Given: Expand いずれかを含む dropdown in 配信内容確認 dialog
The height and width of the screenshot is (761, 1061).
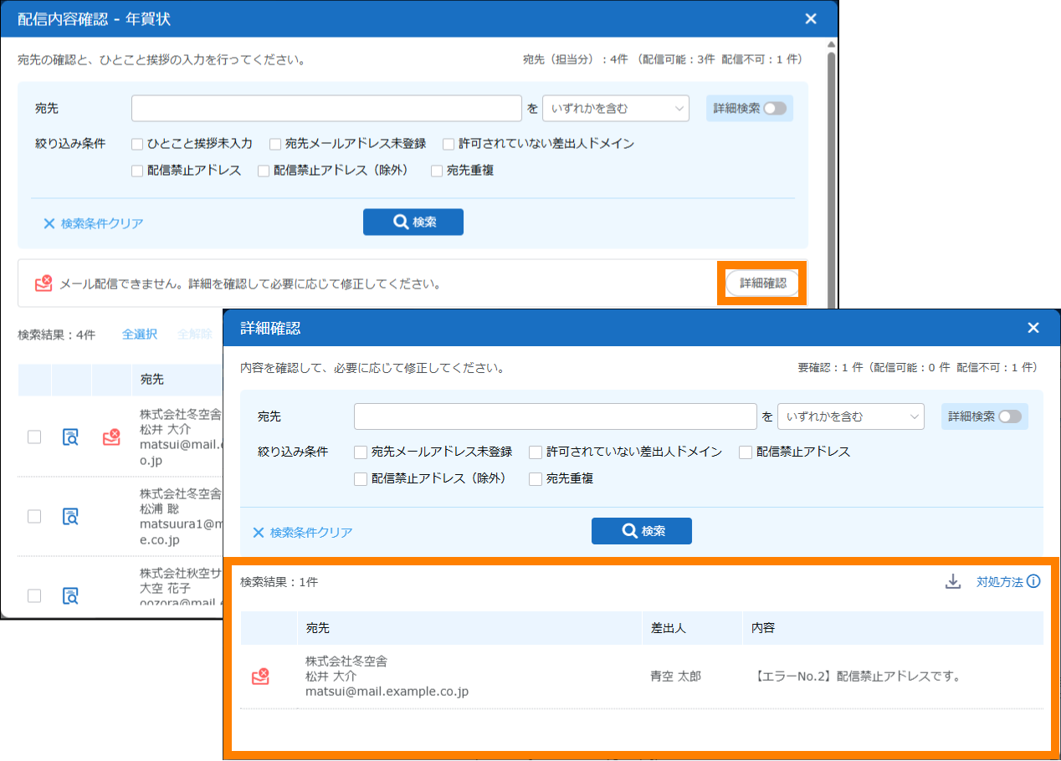Looking at the screenshot, I should [615, 109].
